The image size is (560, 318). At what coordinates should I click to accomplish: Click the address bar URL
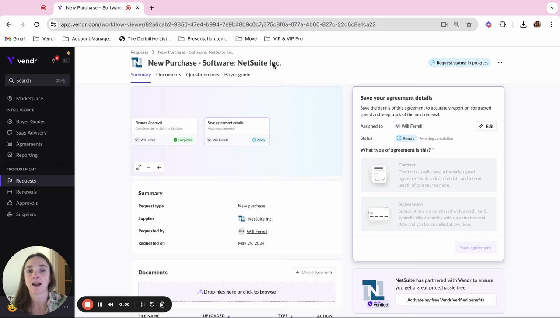point(218,24)
